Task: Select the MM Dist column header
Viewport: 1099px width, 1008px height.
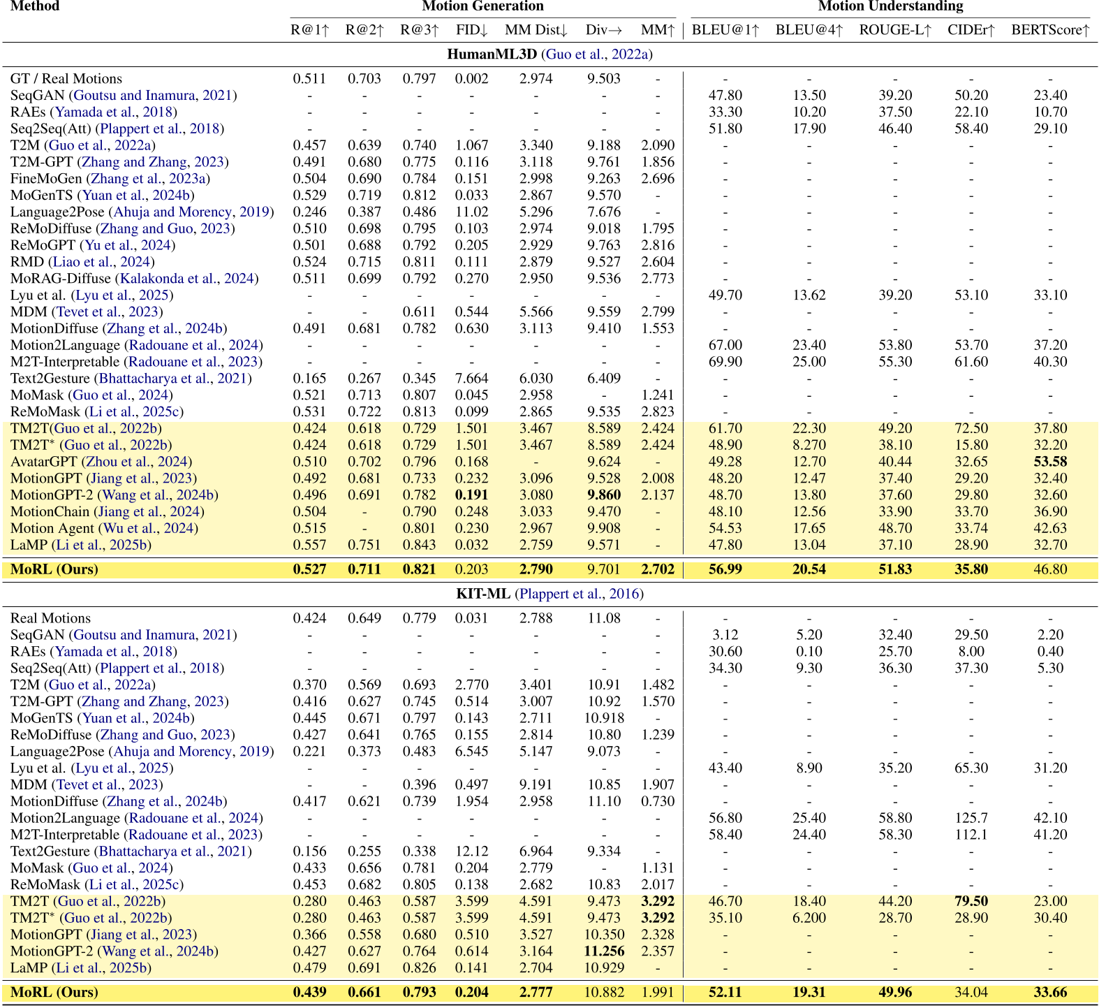Action: (x=536, y=30)
